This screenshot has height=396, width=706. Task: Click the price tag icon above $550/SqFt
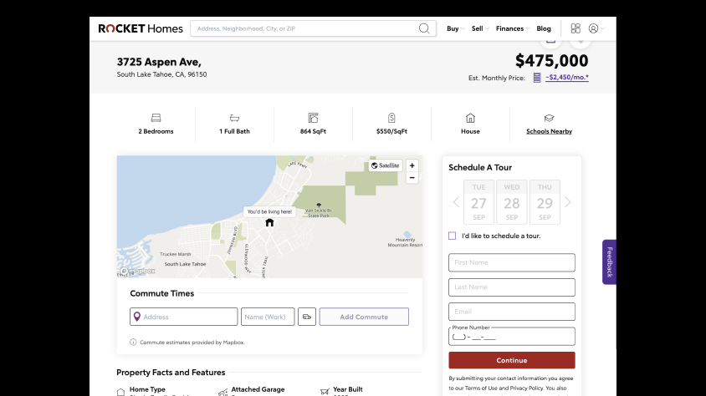tap(391, 118)
